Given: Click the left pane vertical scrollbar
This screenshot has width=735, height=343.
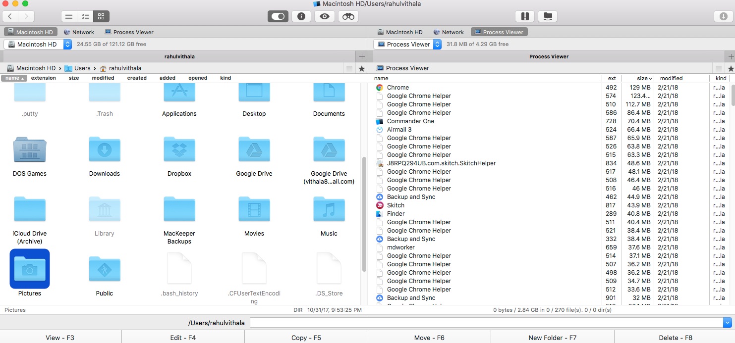Looking at the screenshot, I should pyautogui.click(x=364, y=214).
